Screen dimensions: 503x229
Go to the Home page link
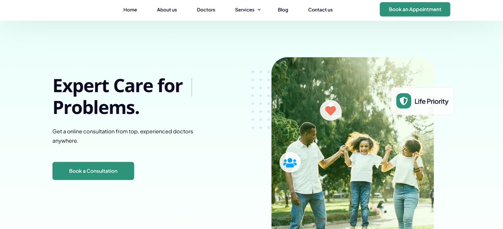[x=130, y=10]
